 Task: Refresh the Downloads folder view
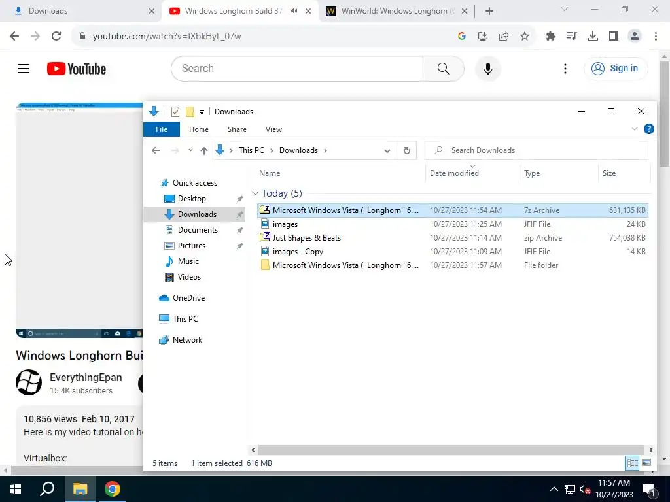pos(407,151)
